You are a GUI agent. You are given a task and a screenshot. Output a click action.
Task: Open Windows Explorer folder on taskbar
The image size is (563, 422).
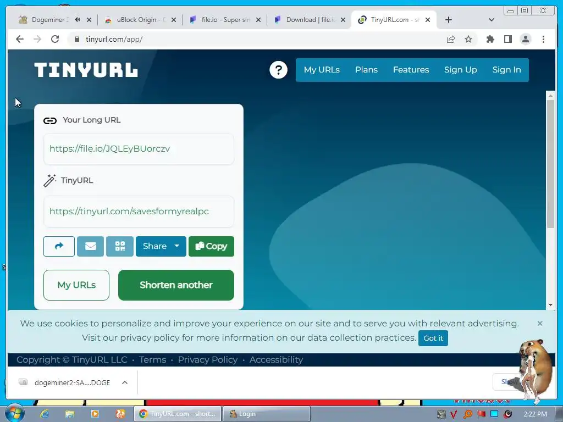69,414
